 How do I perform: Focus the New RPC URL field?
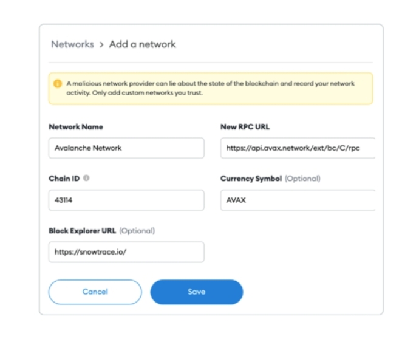click(298, 148)
